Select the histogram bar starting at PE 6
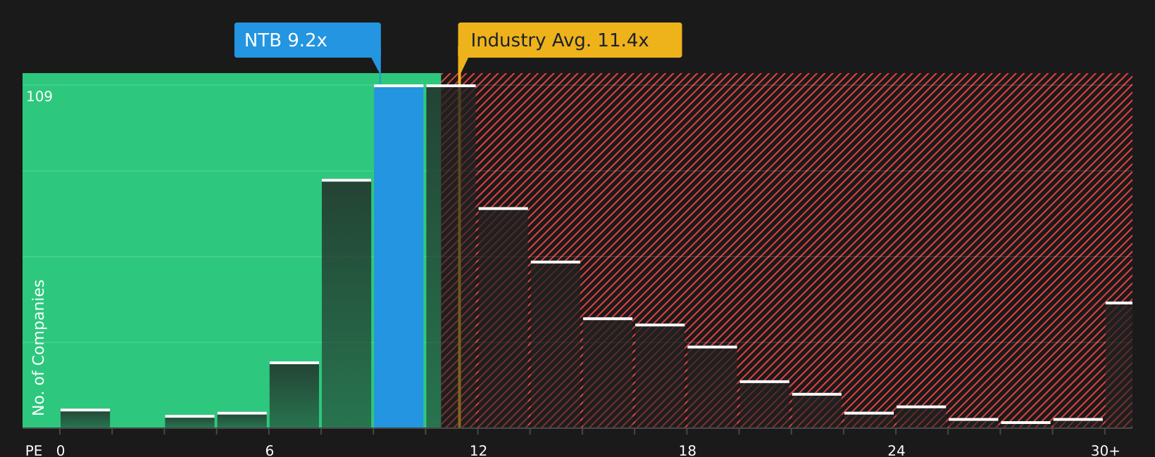Image resolution: width=1155 pixels, height=457 pixels. pos(294,394)
